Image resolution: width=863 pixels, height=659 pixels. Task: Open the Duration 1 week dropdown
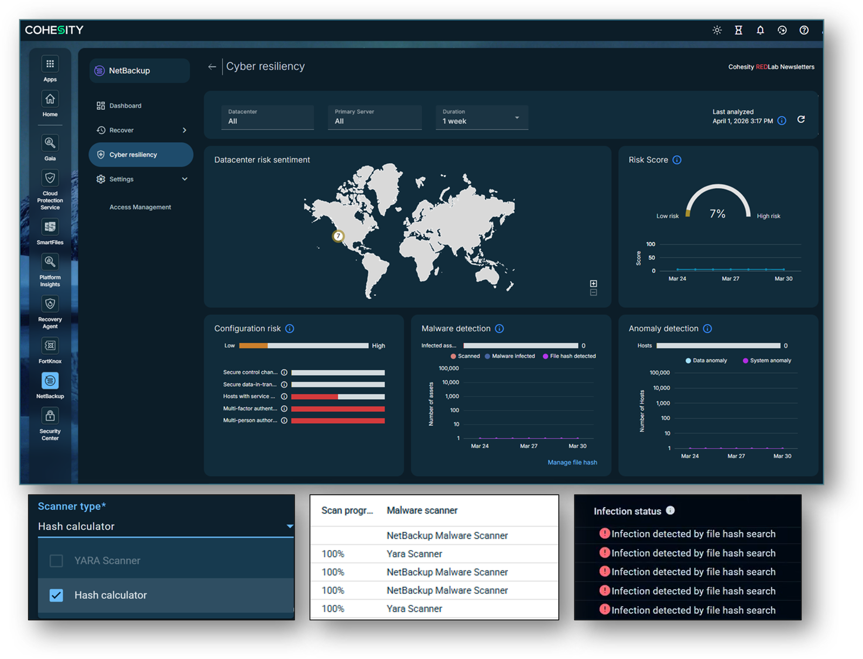tap(482, 117)
